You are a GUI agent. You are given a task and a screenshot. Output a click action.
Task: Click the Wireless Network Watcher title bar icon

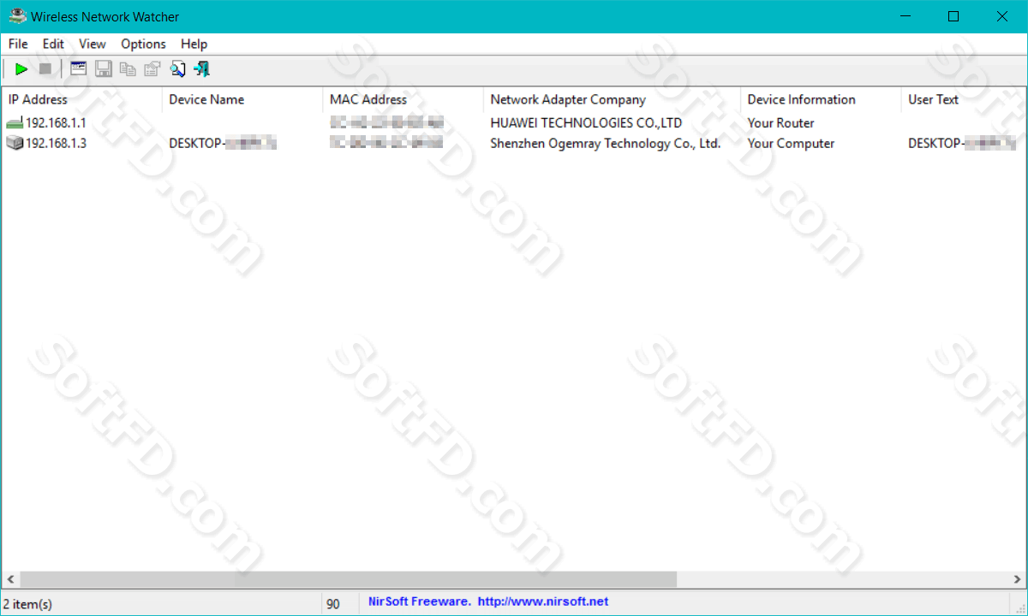coord(16,16)
